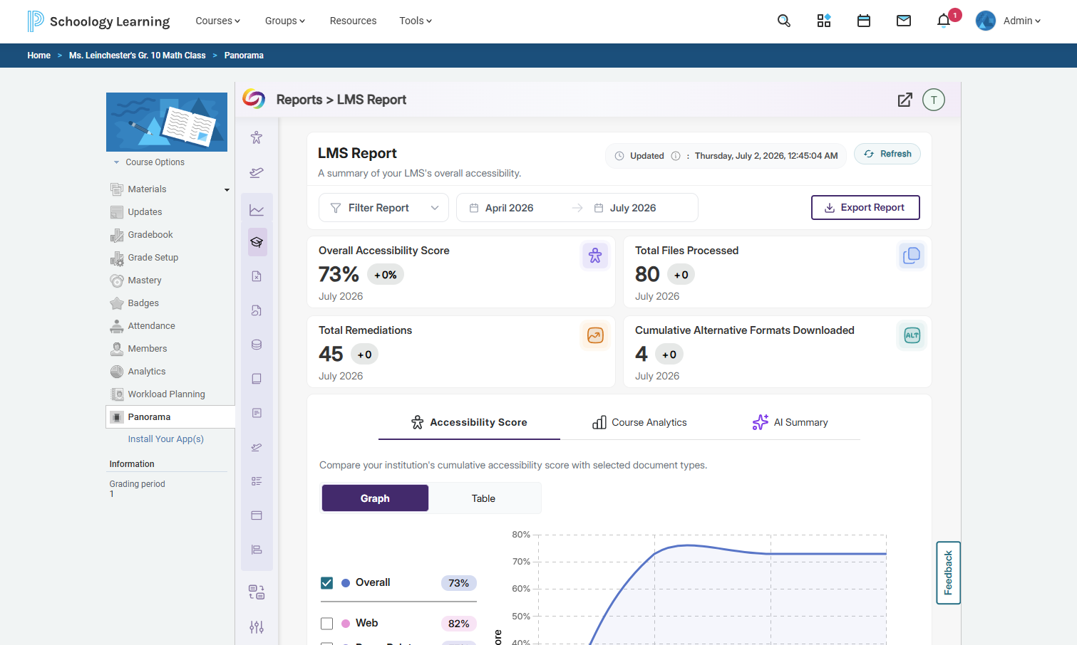
Task: Switch to the Course Analytics tab
Action: point(639,422)
